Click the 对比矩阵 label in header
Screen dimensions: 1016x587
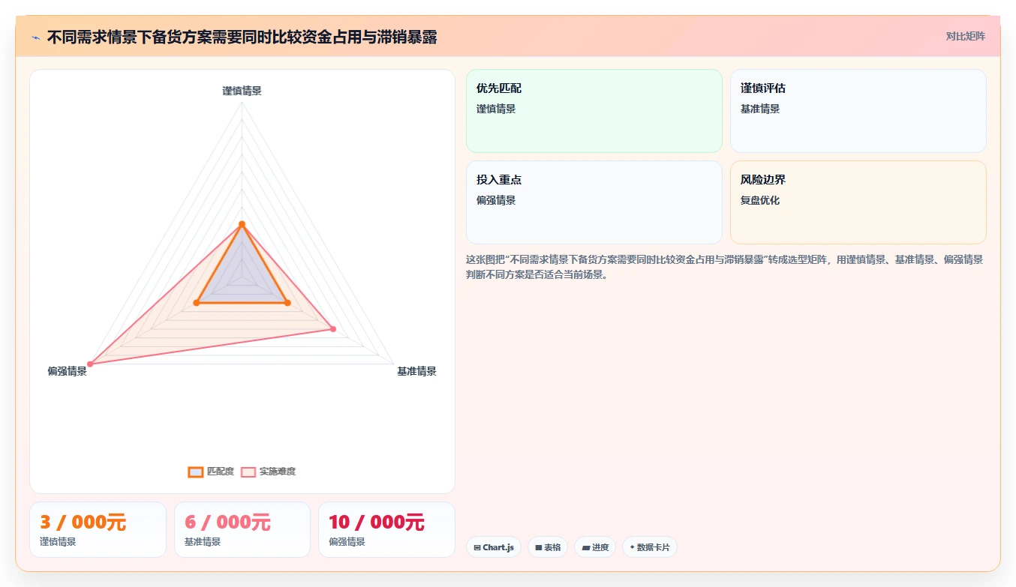tap(966, 36)
